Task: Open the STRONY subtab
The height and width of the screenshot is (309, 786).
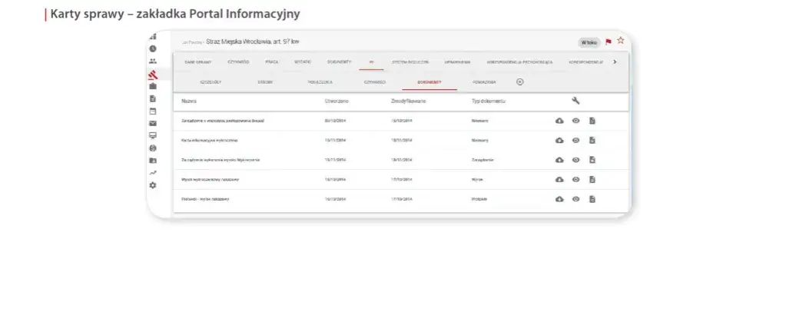Action: pyautogui.click(x=265, y=81)
